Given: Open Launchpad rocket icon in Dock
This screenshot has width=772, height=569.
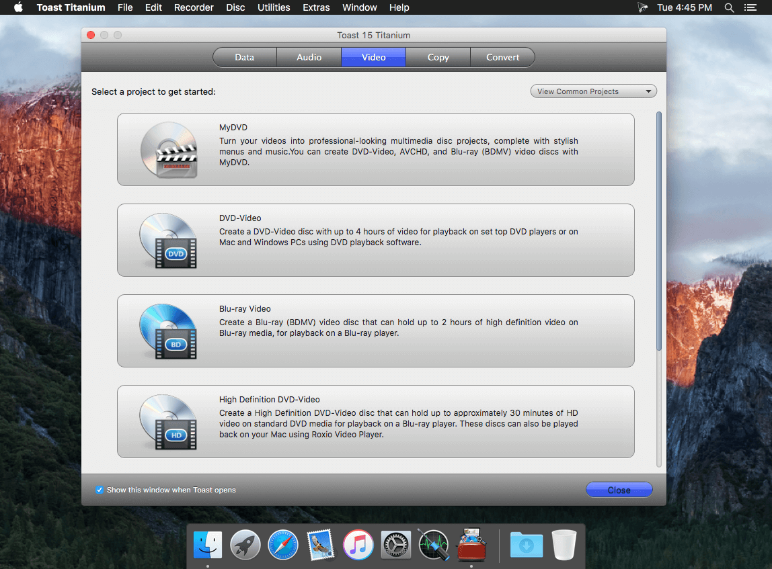Looking at the screenshot, I should (x=245, y=545).
